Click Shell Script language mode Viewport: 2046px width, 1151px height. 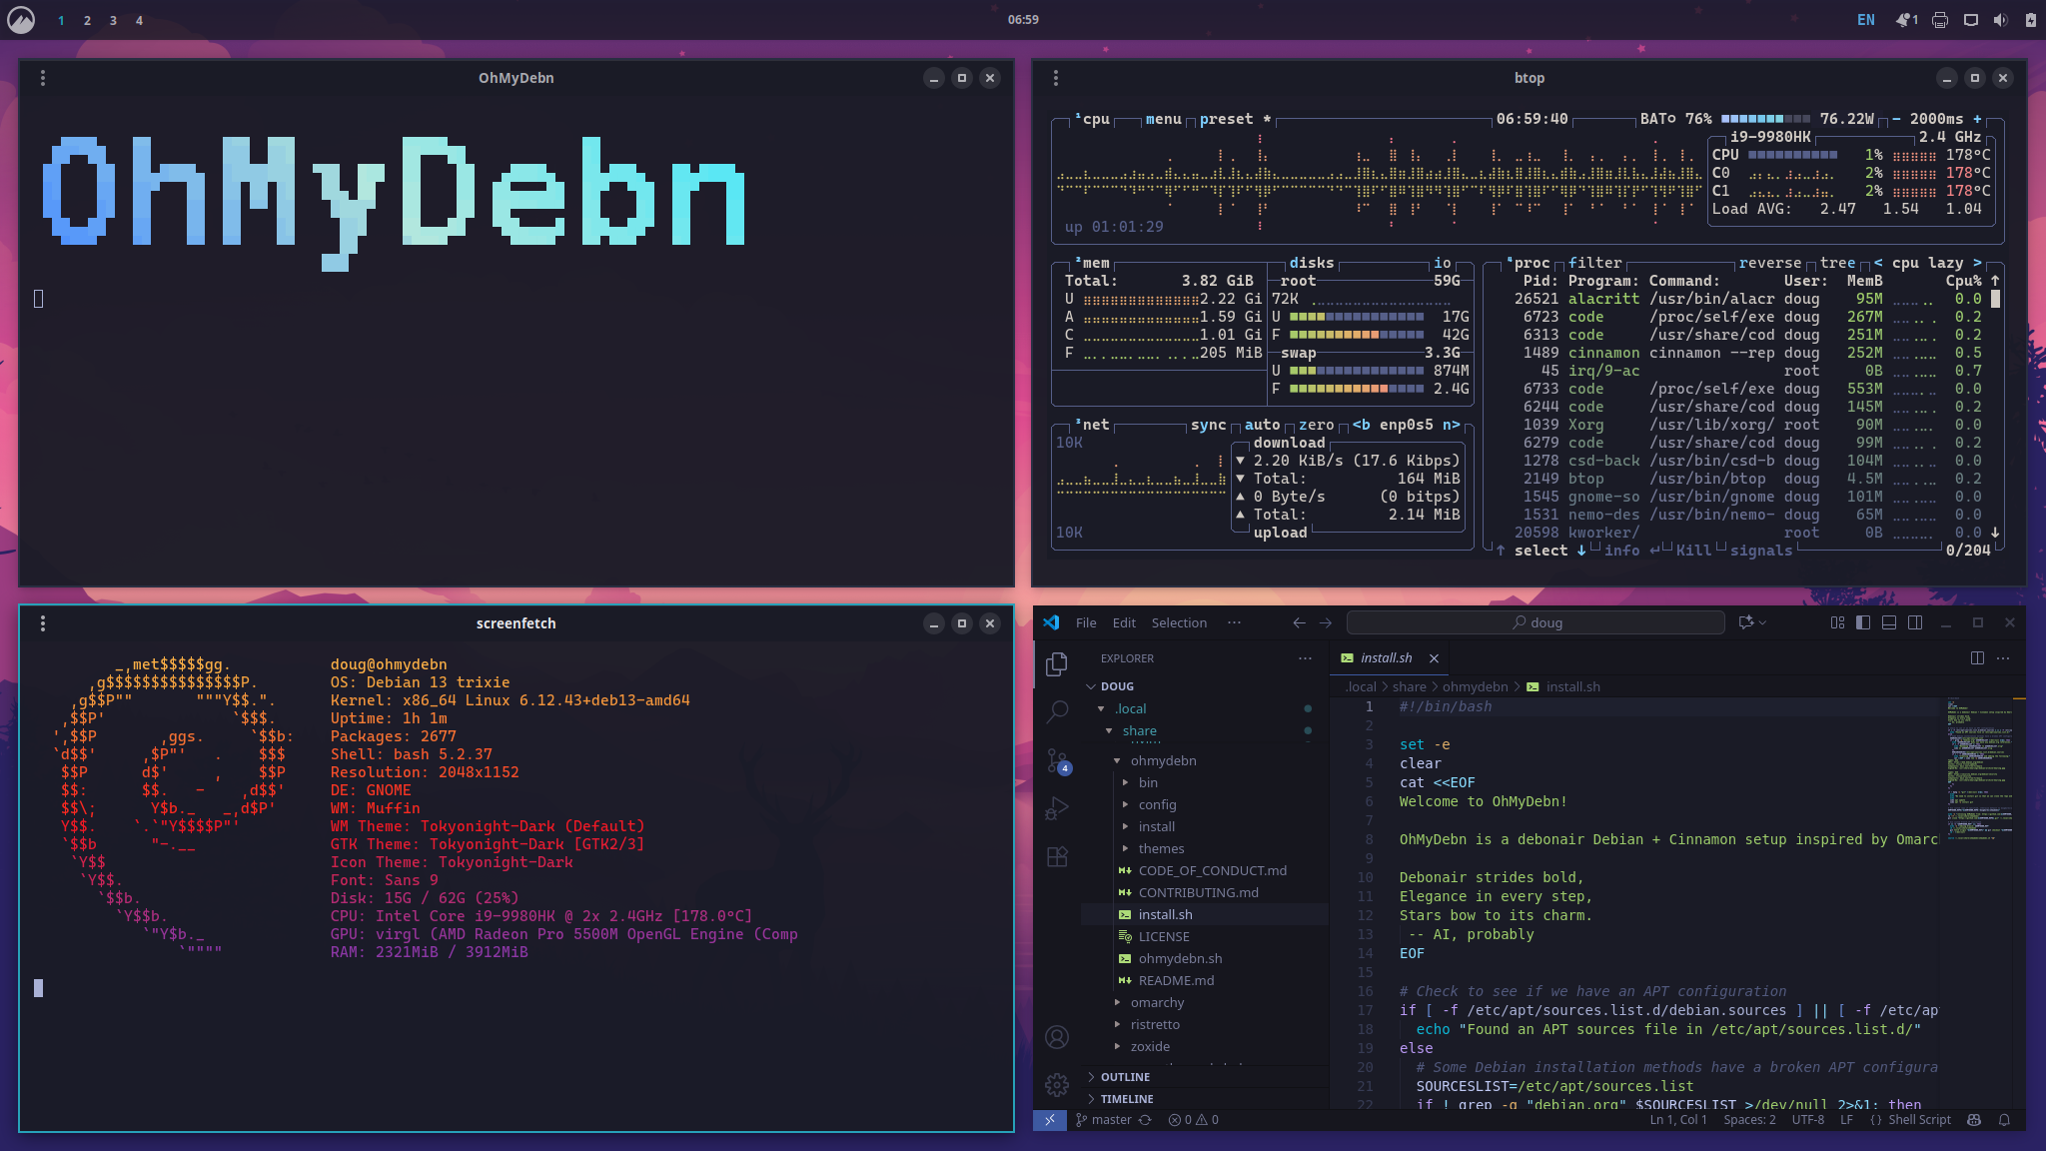point(1918,1120)
